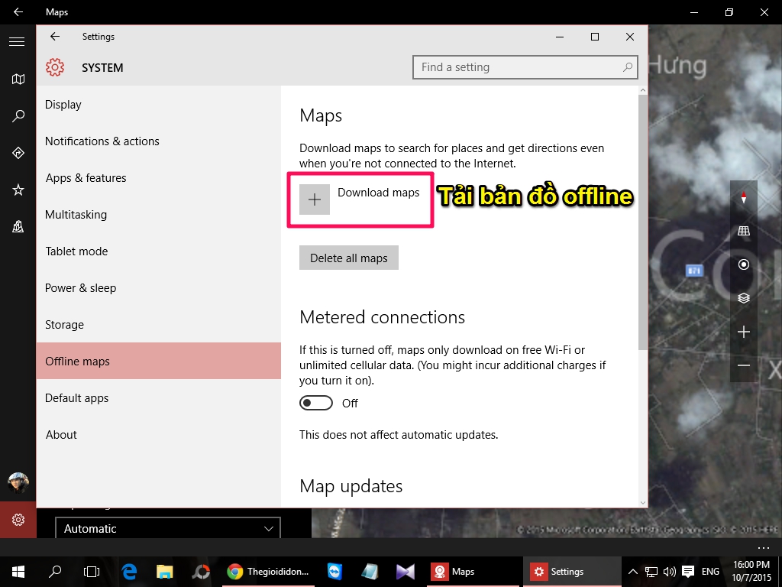
Task: Show my location on the map
Action: (x=744, y=264)
